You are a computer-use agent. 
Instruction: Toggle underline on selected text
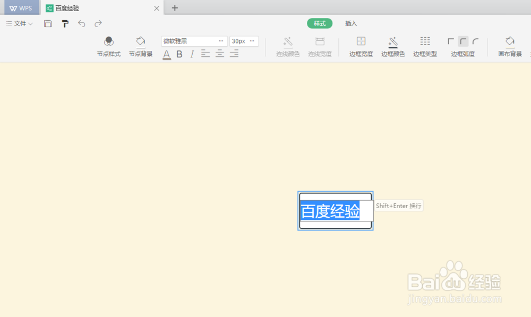(x=166, y=54)
